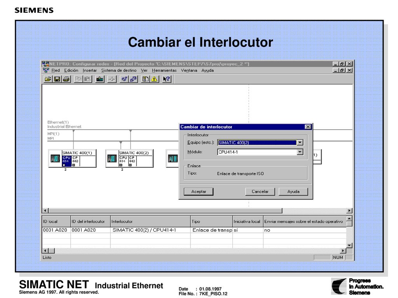Click the Interlocutor column header
This screenshot has width=398, height=298.
pyautogui.click(x=150, y=222)
